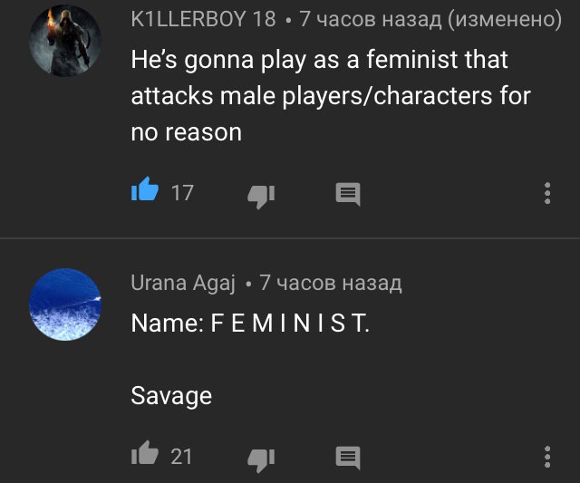Dislike Urana Agaj's Savage comment

(261, 460)
